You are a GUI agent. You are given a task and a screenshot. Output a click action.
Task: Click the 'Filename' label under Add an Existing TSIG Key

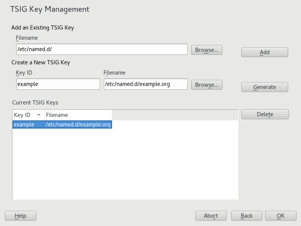point(27,38)
